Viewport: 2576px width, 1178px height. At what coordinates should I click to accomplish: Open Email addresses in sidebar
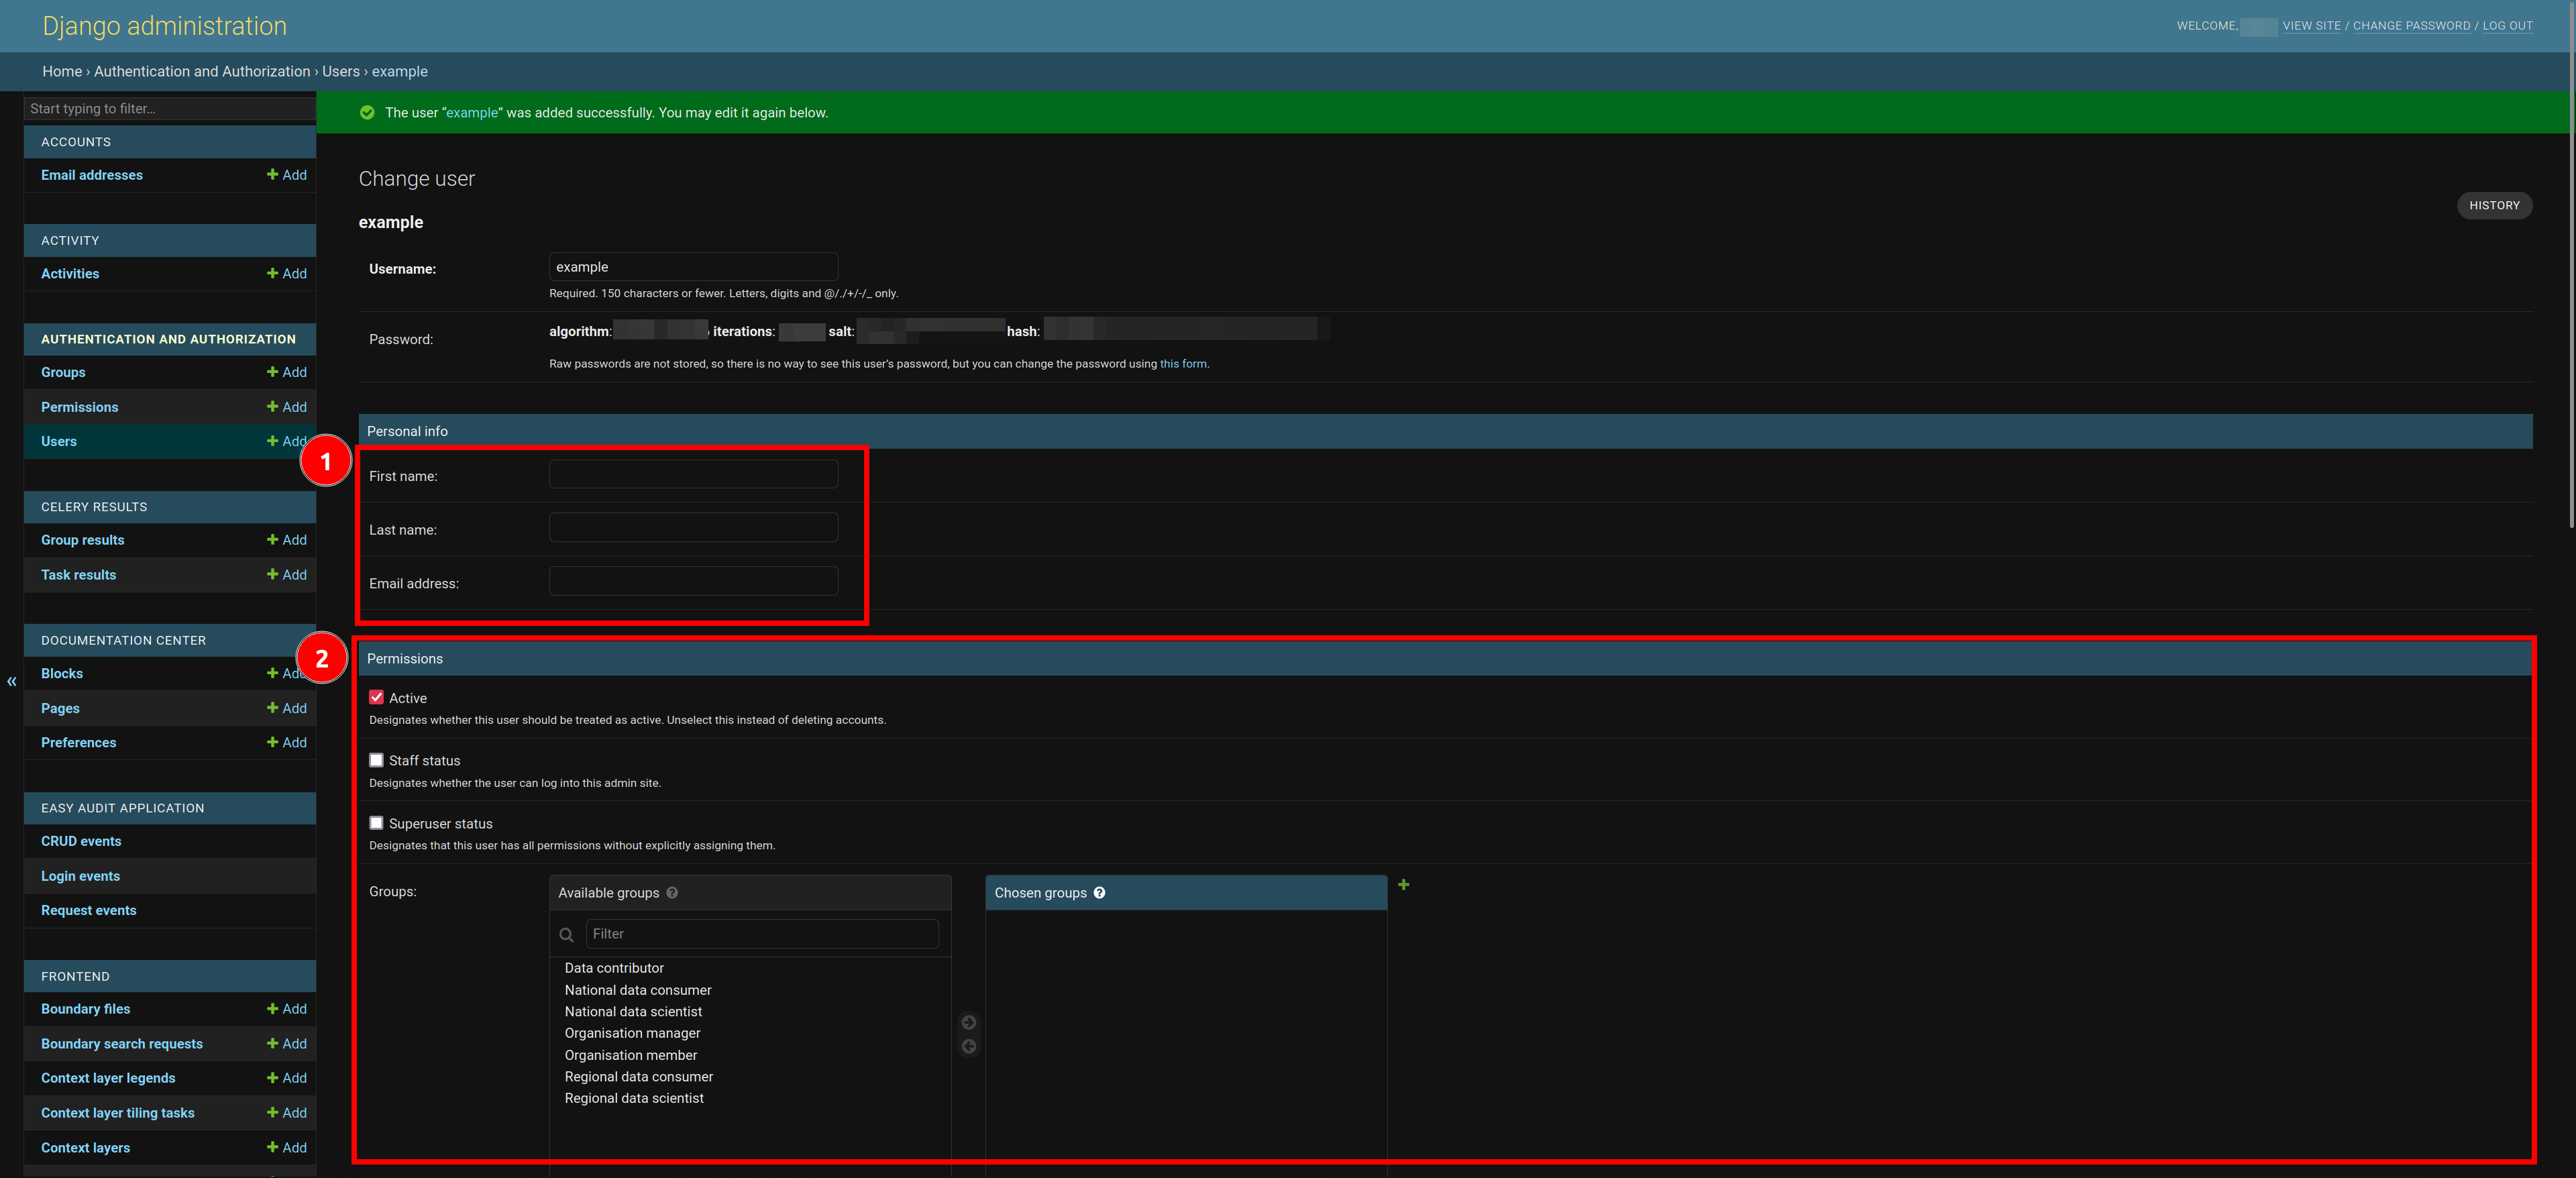click(92, 175)
